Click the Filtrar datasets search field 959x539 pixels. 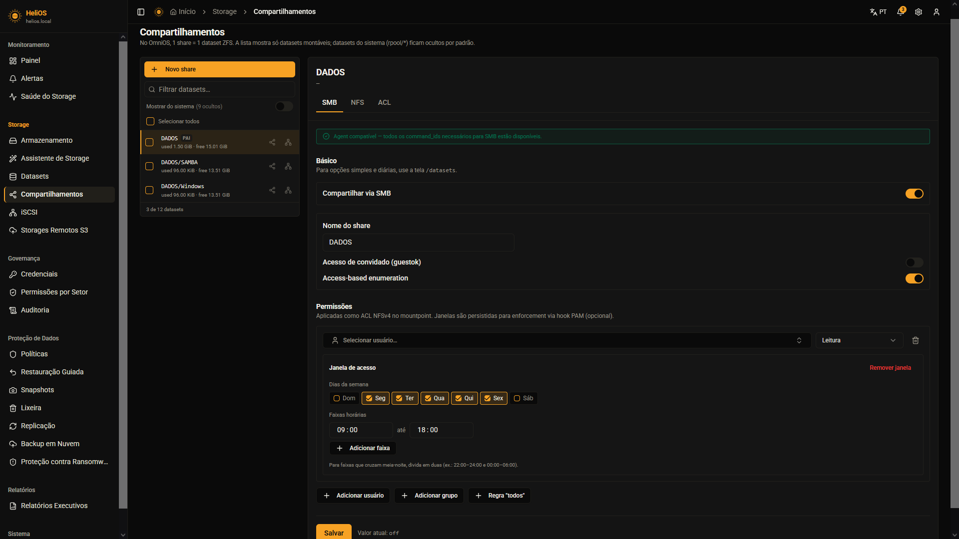219,90
